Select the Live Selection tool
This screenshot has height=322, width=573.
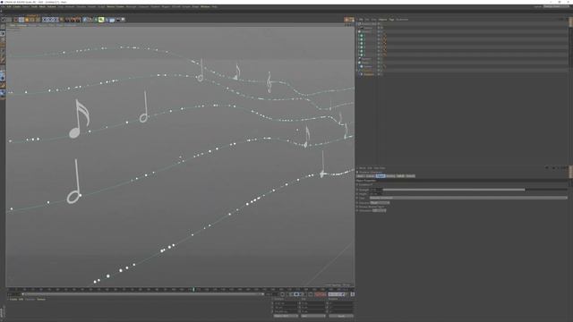(16, 20)
